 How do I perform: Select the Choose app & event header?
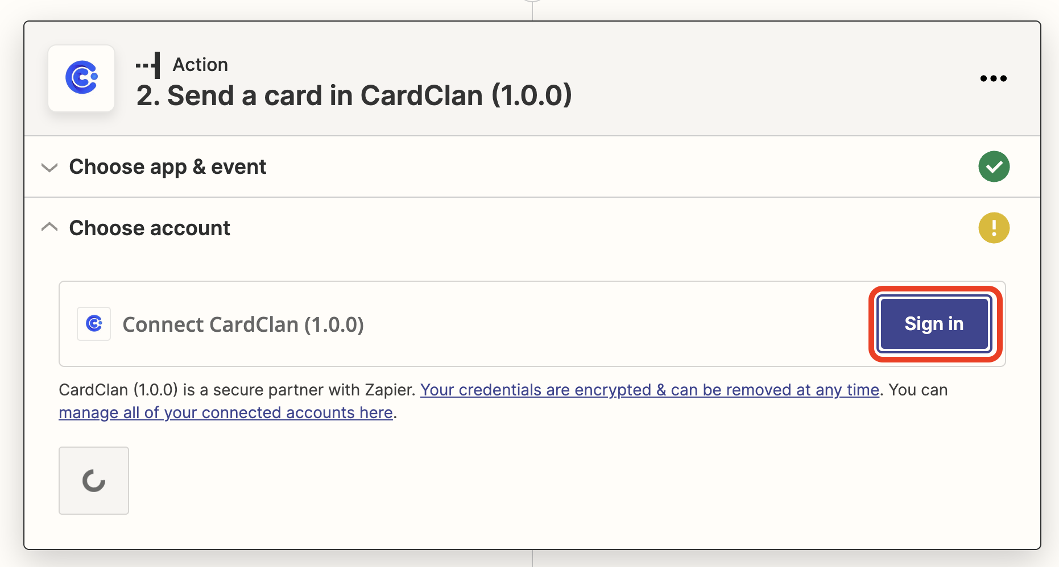(167, 166)
